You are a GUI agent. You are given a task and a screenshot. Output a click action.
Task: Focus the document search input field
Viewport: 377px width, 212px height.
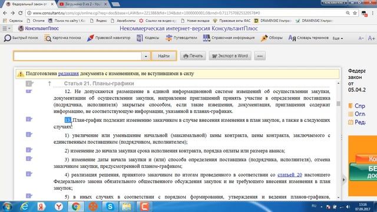[77, 56]
